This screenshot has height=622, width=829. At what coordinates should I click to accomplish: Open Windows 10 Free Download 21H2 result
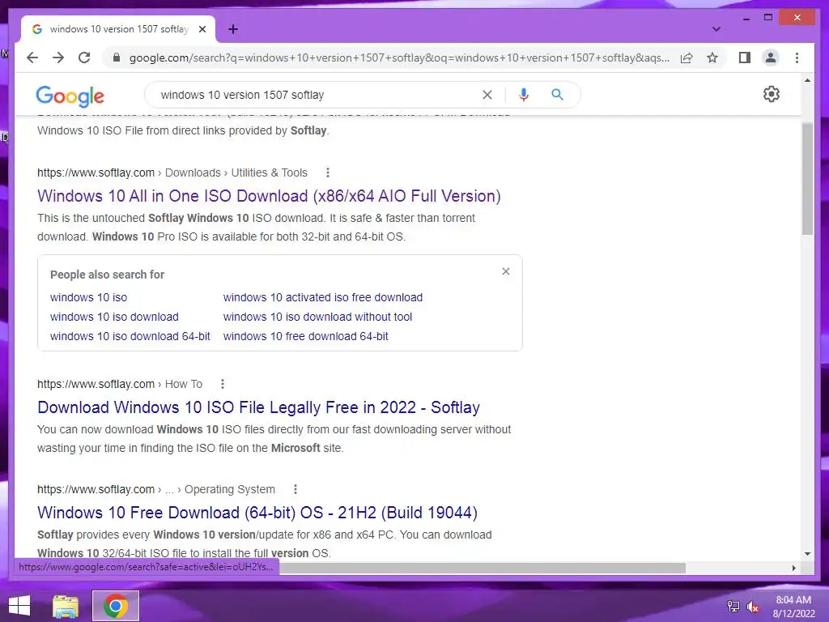257,513
